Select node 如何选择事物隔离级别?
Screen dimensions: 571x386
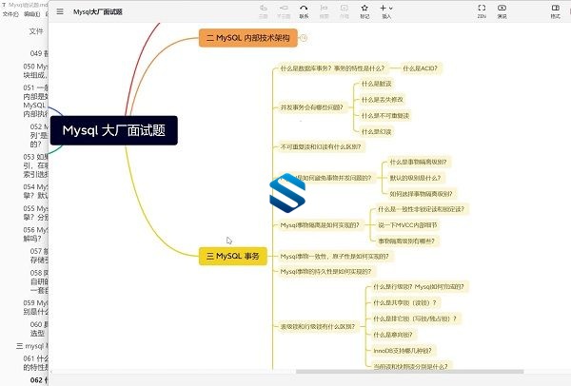click(421, 194)
